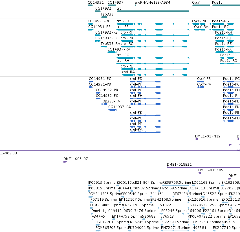Click the crol-RC transcript label
The height and width of the screenshot is (232, 240).
127,44
